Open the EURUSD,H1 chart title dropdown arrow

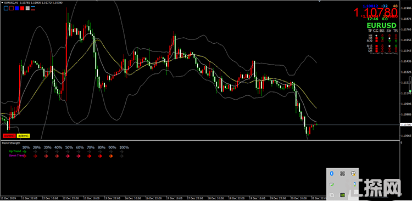tap(2, 3)
